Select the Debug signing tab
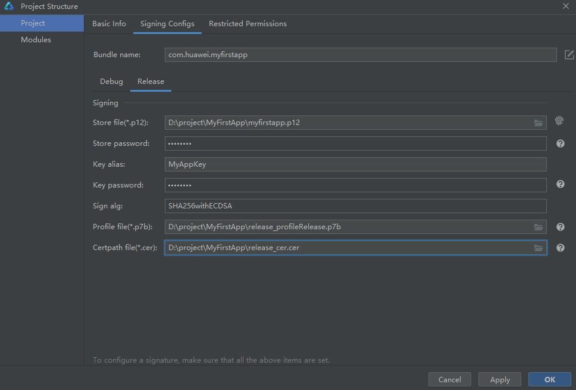Image resolution: width=576 pixels, height=390 pixels. pos(111,82)
